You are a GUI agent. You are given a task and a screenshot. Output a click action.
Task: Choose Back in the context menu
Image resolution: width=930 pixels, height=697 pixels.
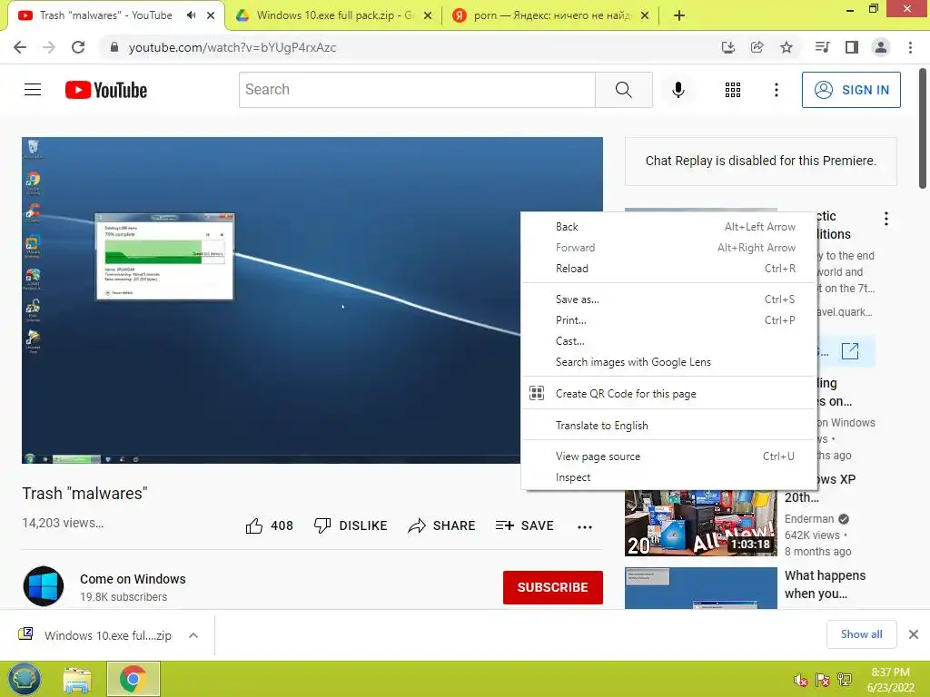(669, 227)
